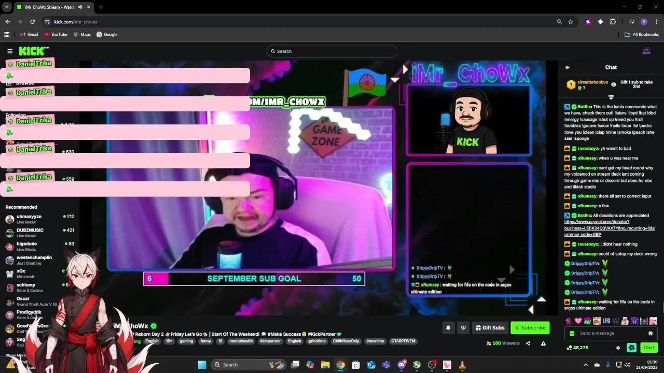
Task: Click the gift icon in the chat input
Action: pyautogui.click(x=572, y=333)
